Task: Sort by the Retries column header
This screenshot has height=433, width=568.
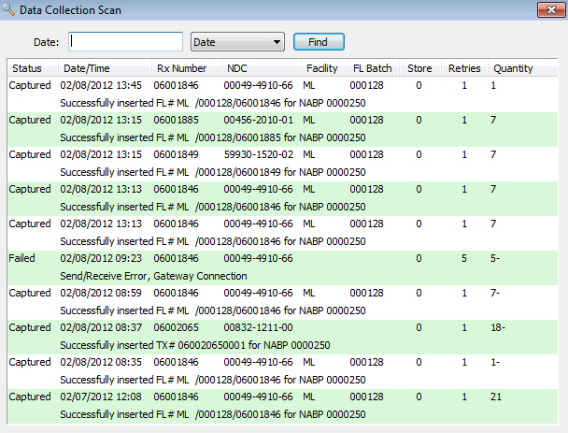Action: click(464, 68)
